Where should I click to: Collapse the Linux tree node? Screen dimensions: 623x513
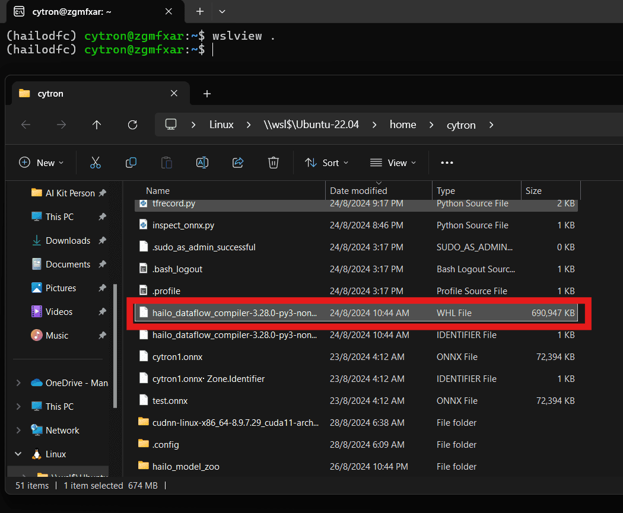(18, 454)
